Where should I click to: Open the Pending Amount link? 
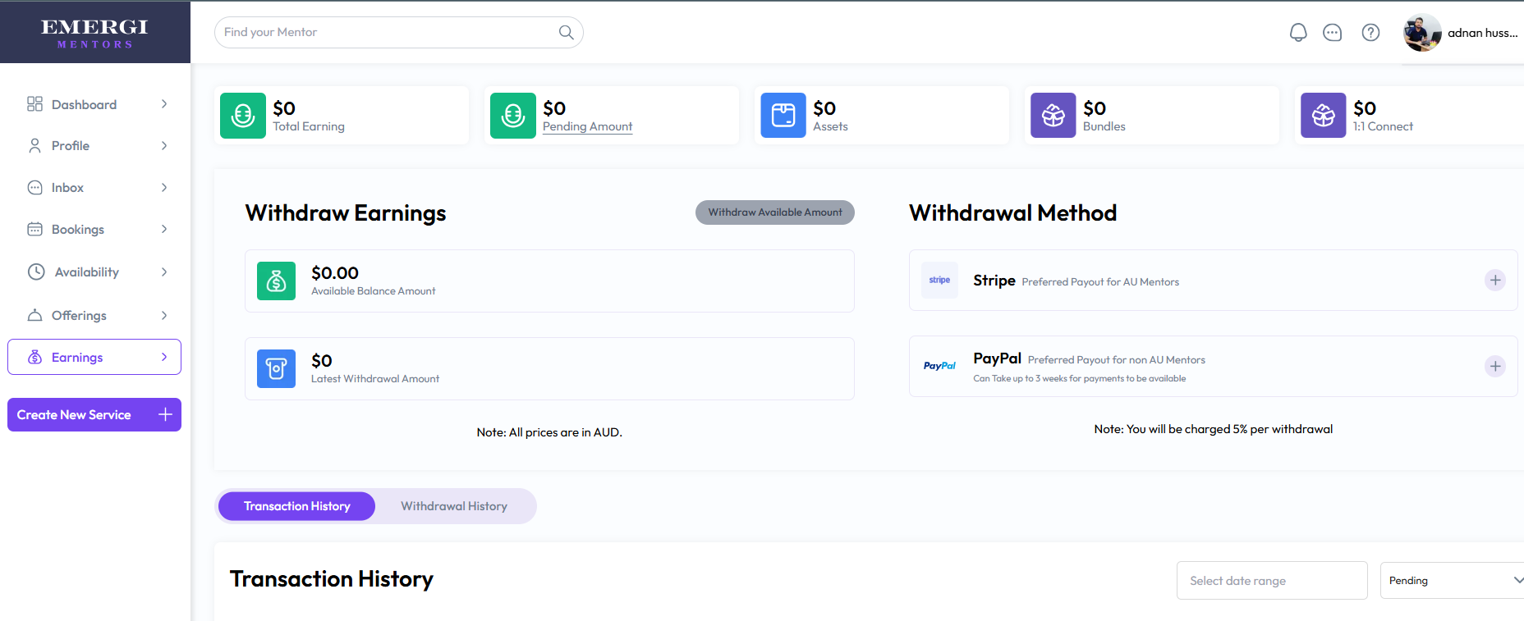(x=587, y=126)
